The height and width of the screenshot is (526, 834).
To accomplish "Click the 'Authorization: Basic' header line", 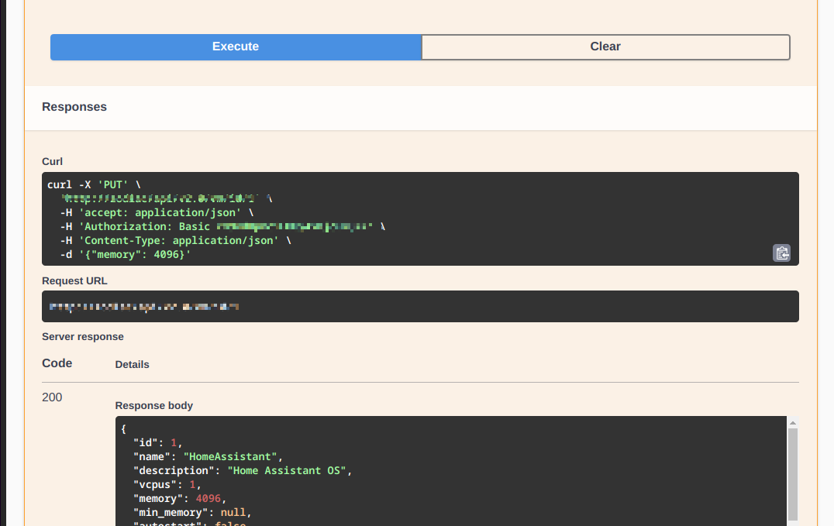I will 222,226.
